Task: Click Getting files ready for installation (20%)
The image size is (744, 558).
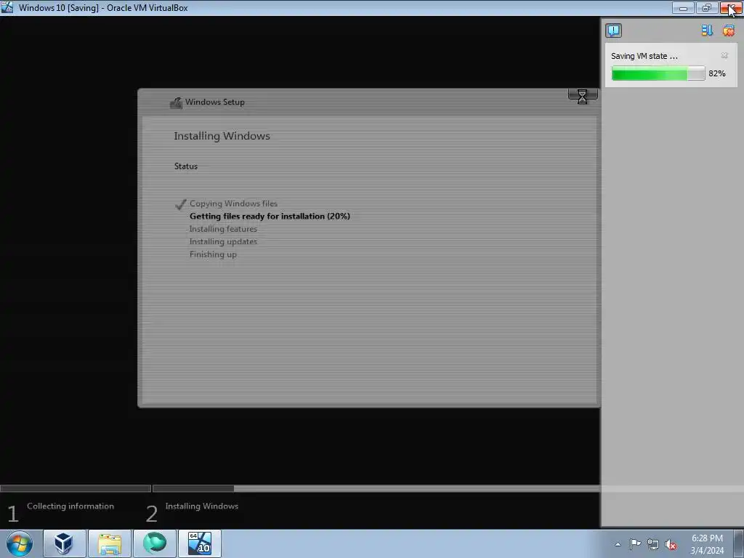Action: (270, 217)
